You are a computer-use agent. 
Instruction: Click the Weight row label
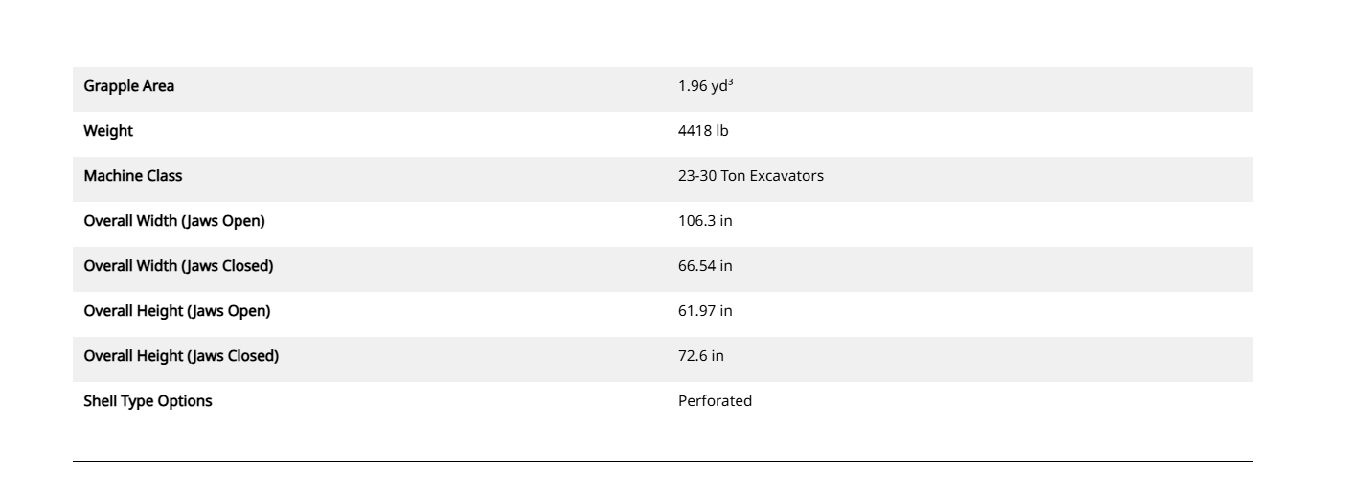(x=108, y=131)
